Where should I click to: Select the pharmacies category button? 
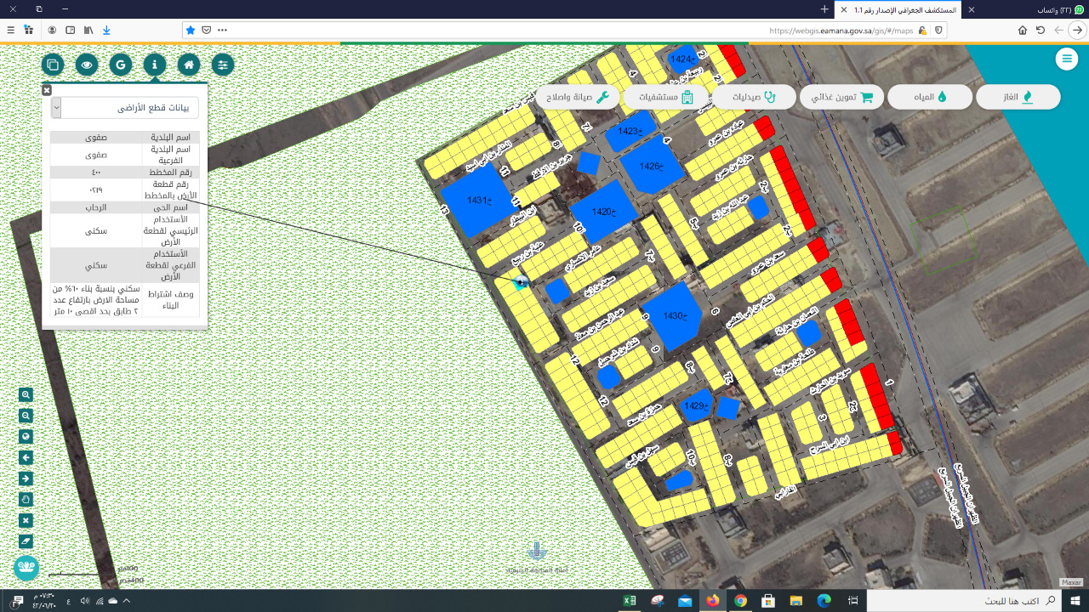pos(753,97)
